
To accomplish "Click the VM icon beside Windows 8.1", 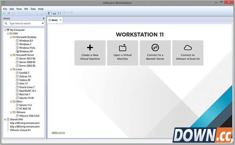I will (x=17, y=41).
